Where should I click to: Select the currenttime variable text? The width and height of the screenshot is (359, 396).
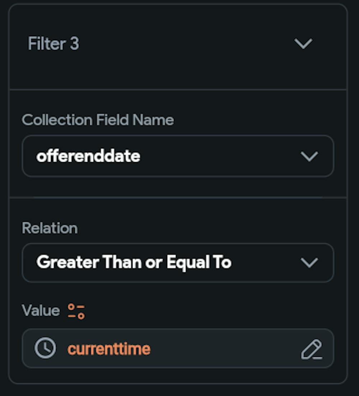tap(109, 348)
